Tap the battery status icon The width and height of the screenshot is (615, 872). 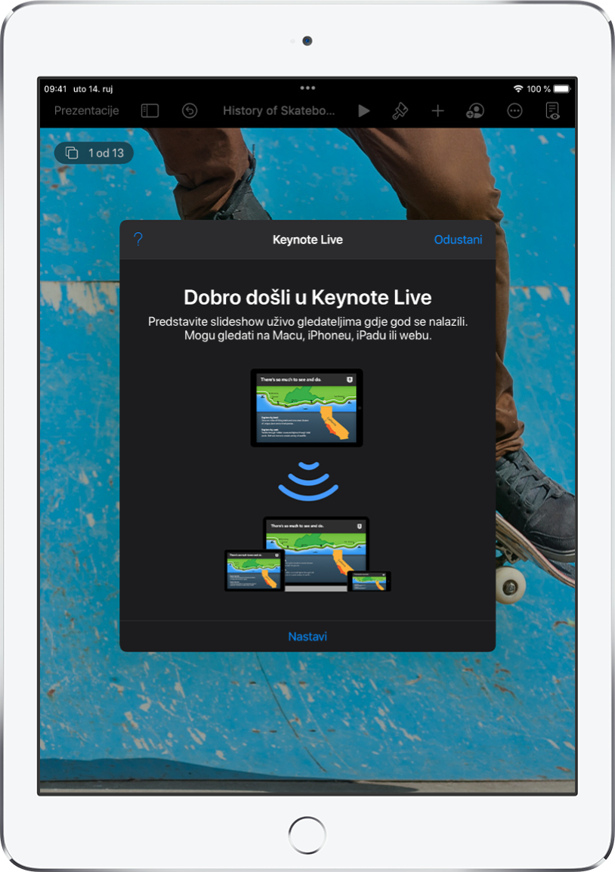click(561, 89)
